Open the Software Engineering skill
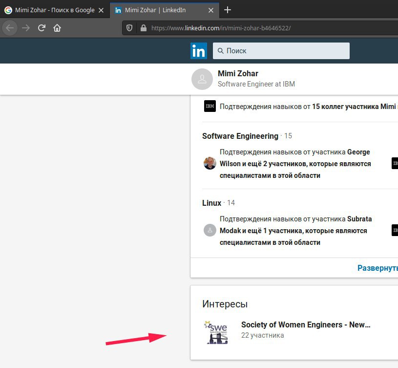The width and height of the screenshot is (398, 368). click(240, 136)
